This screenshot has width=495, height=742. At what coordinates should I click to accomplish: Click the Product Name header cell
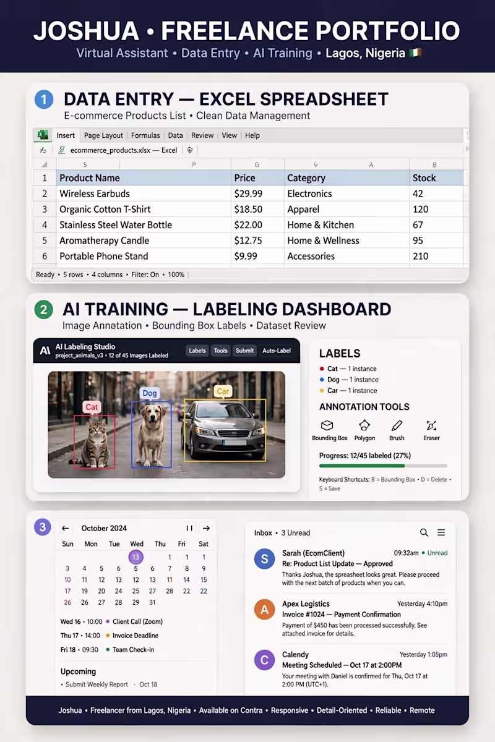coord(144,177)
